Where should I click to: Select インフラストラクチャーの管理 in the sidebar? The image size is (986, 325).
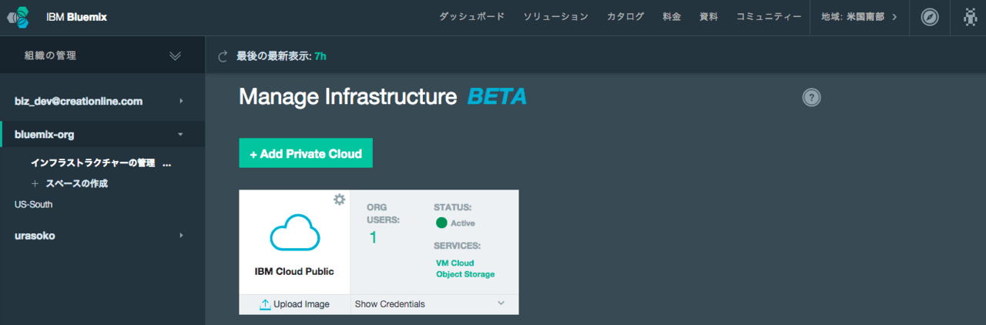pos(92,163)
